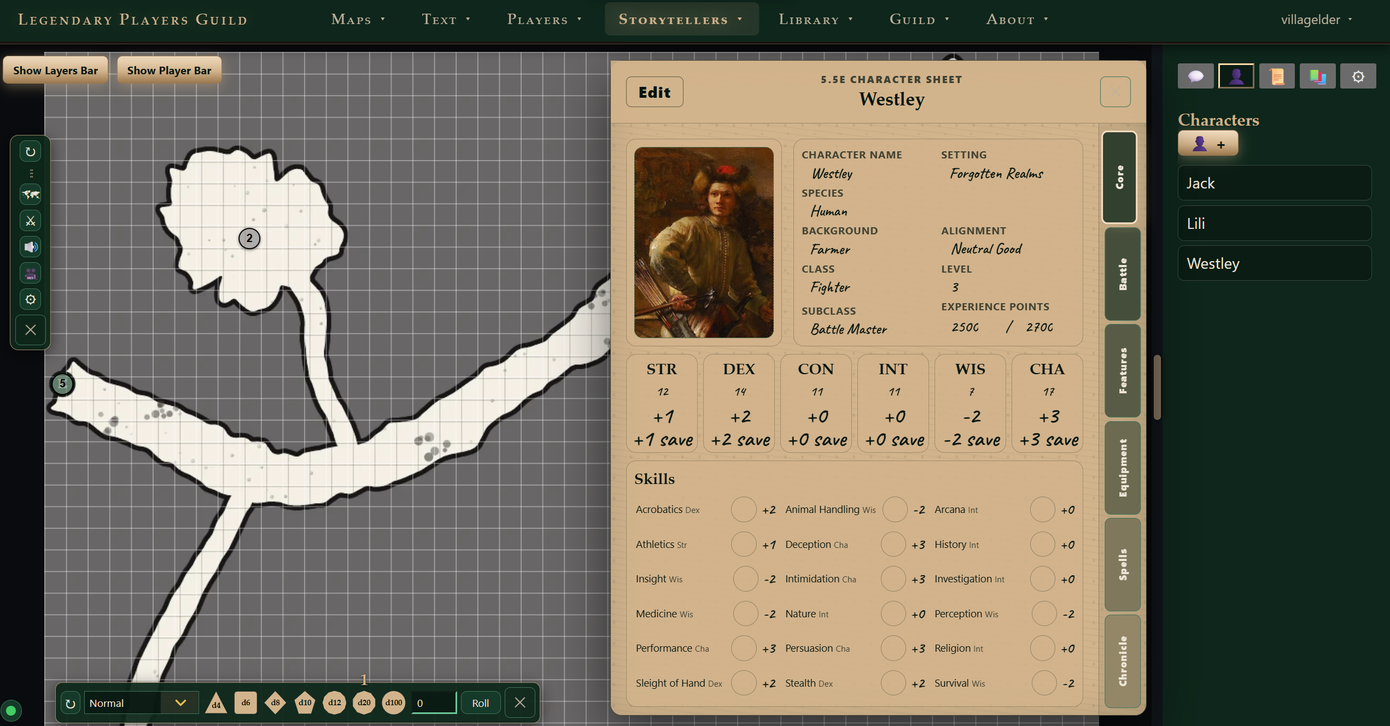Screen dimensions: 1390x726
Task: Select the d12 die
Action: point(335,703)
